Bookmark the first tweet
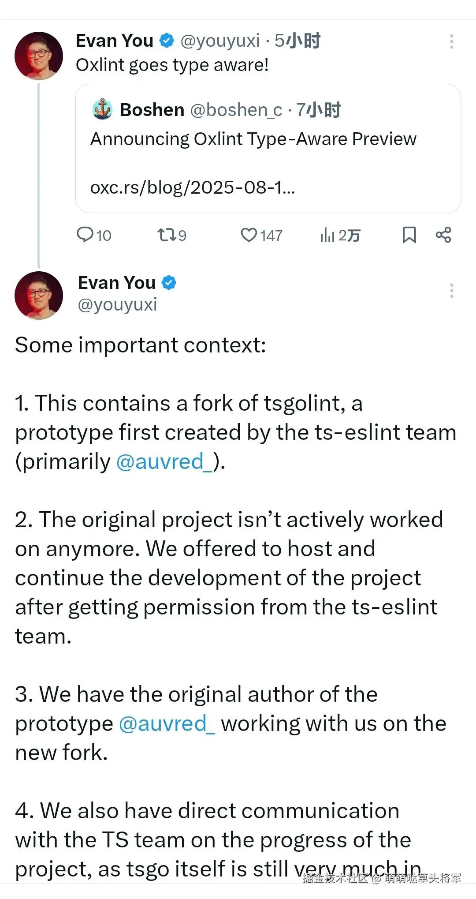 coord(409,235)
